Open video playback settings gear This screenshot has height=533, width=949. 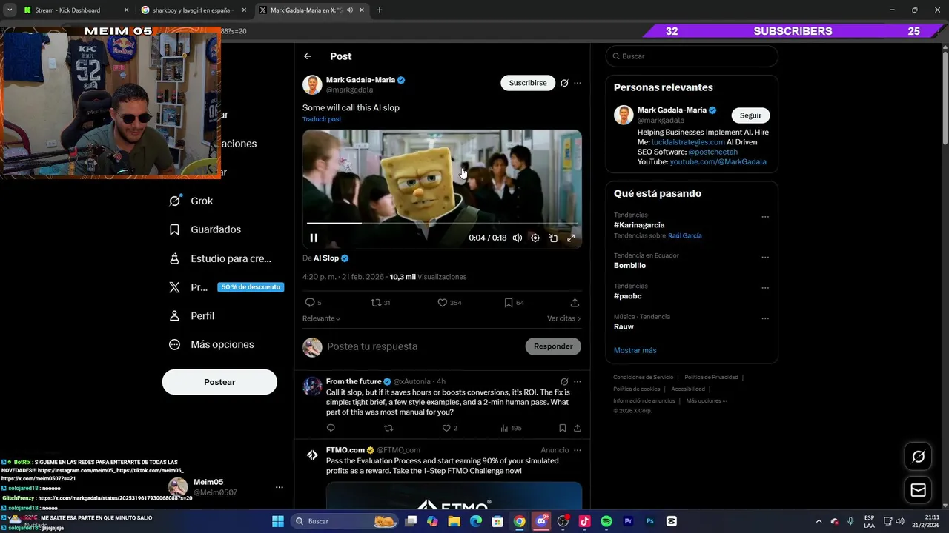point(535,238)
